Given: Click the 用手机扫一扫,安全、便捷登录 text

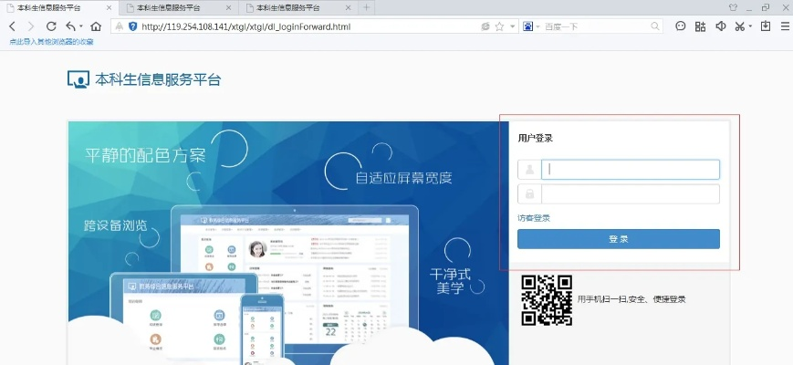Looking at the screenshot, I should point(631,299).
